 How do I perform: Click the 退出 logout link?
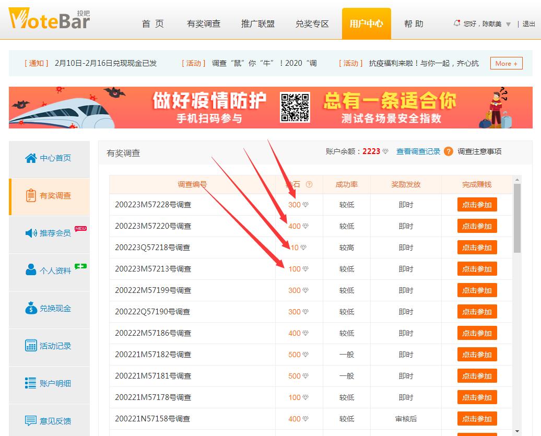[528, 23]
